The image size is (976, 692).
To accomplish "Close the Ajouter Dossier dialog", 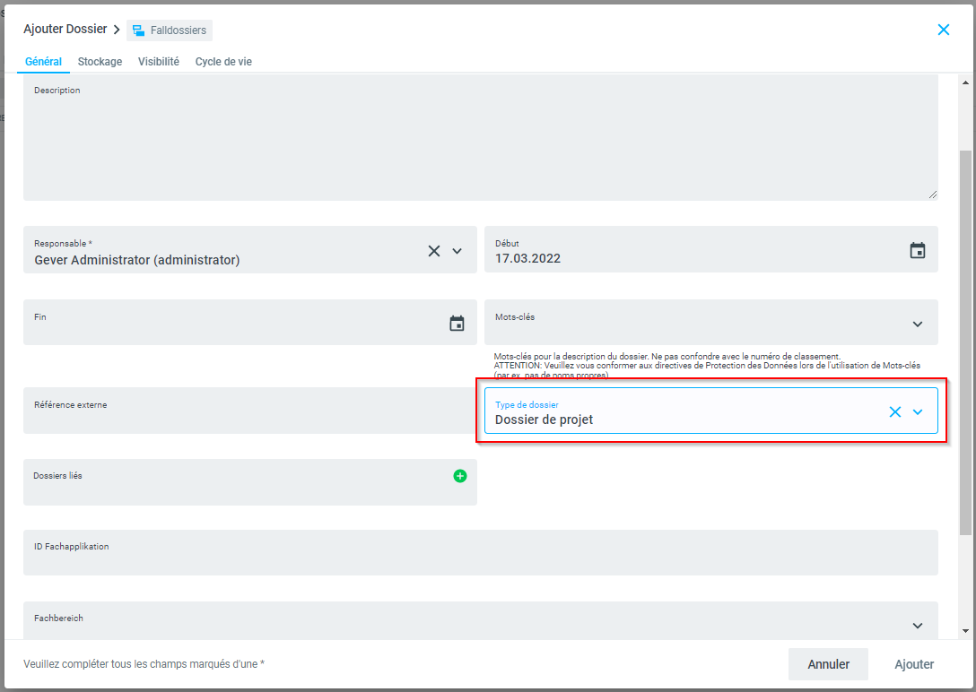I will 943,30.
